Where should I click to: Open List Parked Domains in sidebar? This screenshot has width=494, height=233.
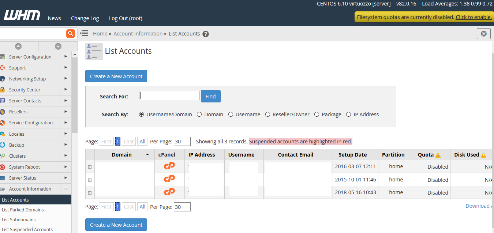coord(23,210)
